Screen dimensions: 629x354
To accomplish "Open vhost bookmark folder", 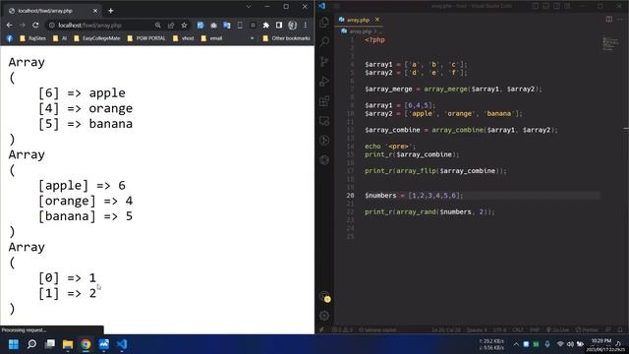I will (184, 38).
